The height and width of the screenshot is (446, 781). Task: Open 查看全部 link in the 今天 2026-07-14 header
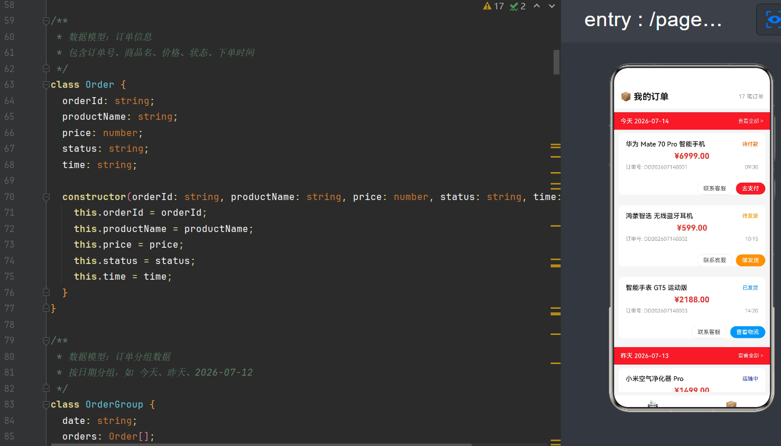pyautogui.click(x=750, y=121)
